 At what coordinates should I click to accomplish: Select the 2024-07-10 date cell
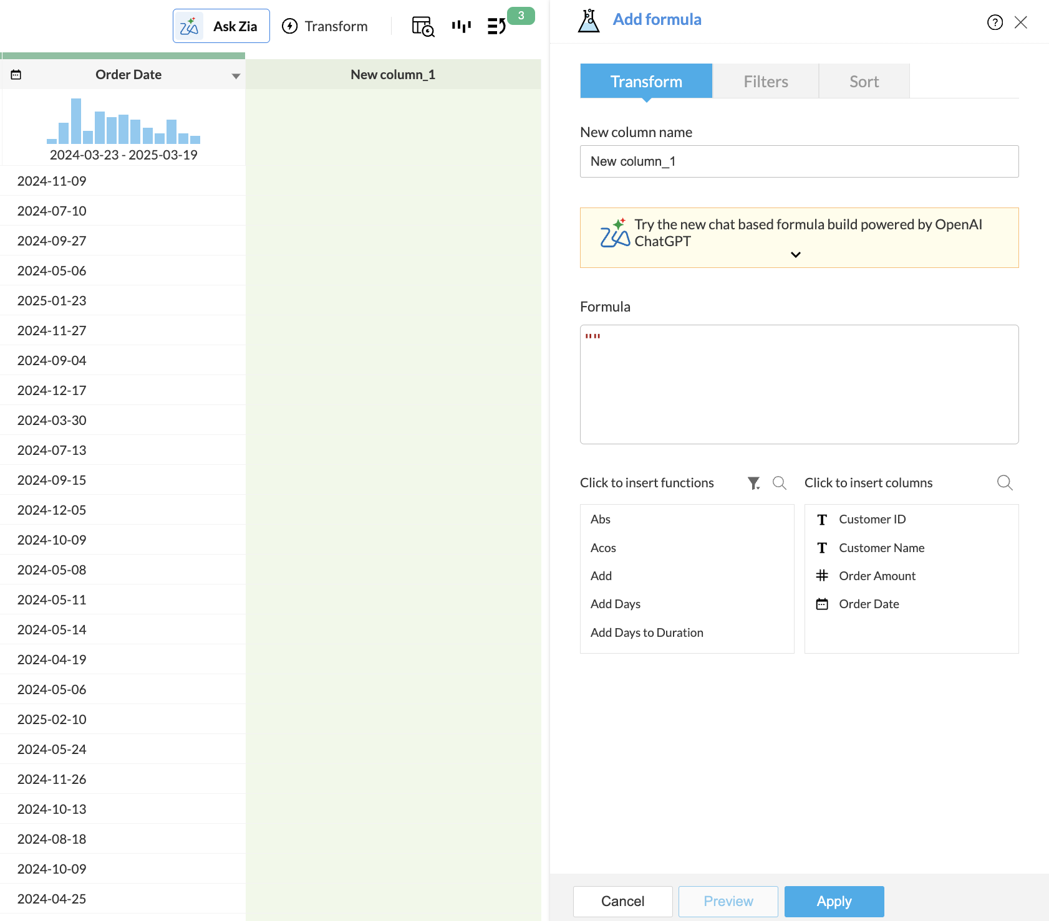[123, 211]
